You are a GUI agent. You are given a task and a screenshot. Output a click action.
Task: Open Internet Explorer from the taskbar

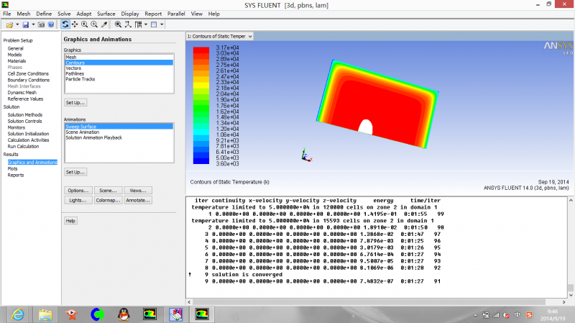tap(19, 314)
